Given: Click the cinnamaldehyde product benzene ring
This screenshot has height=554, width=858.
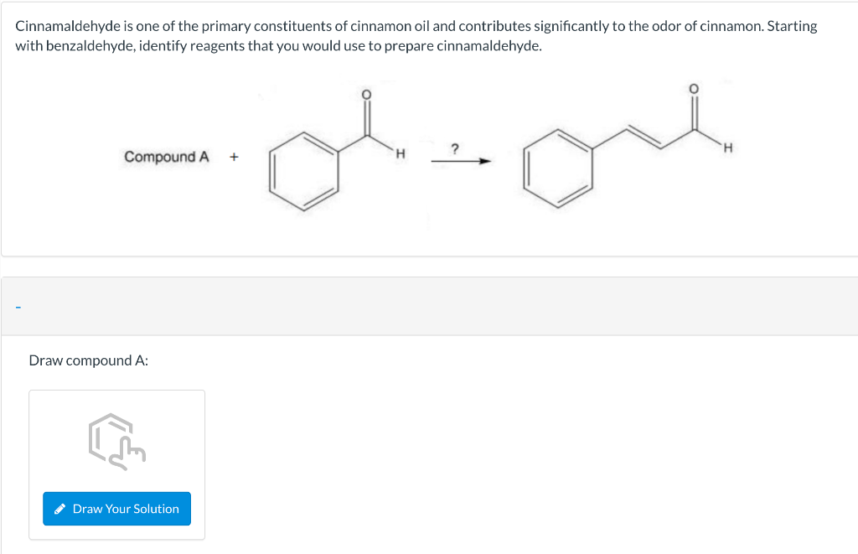Looking at the screenshot, I should (558, 168).
